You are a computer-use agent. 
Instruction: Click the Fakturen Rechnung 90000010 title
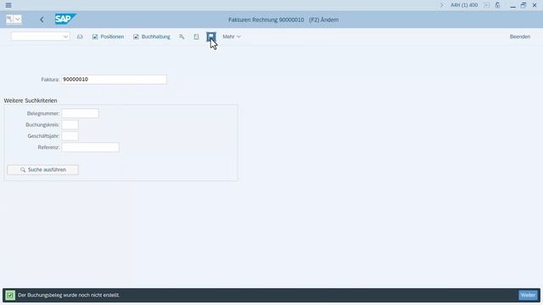[x=266, y=19]
